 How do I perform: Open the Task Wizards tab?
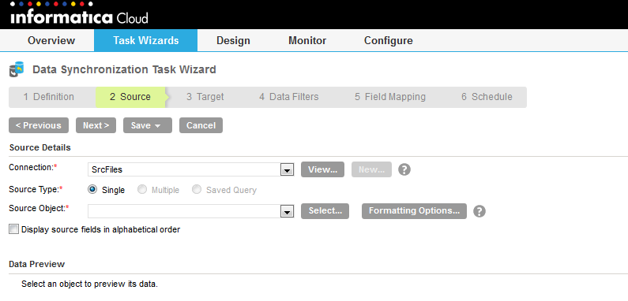pyautogui.click(x=146, y=40)
